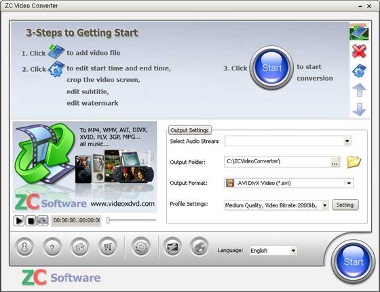The height and width of the screenshot is (292, 380).
Task: Click the add video icon in step 1
Action: [x=56, y=51]
